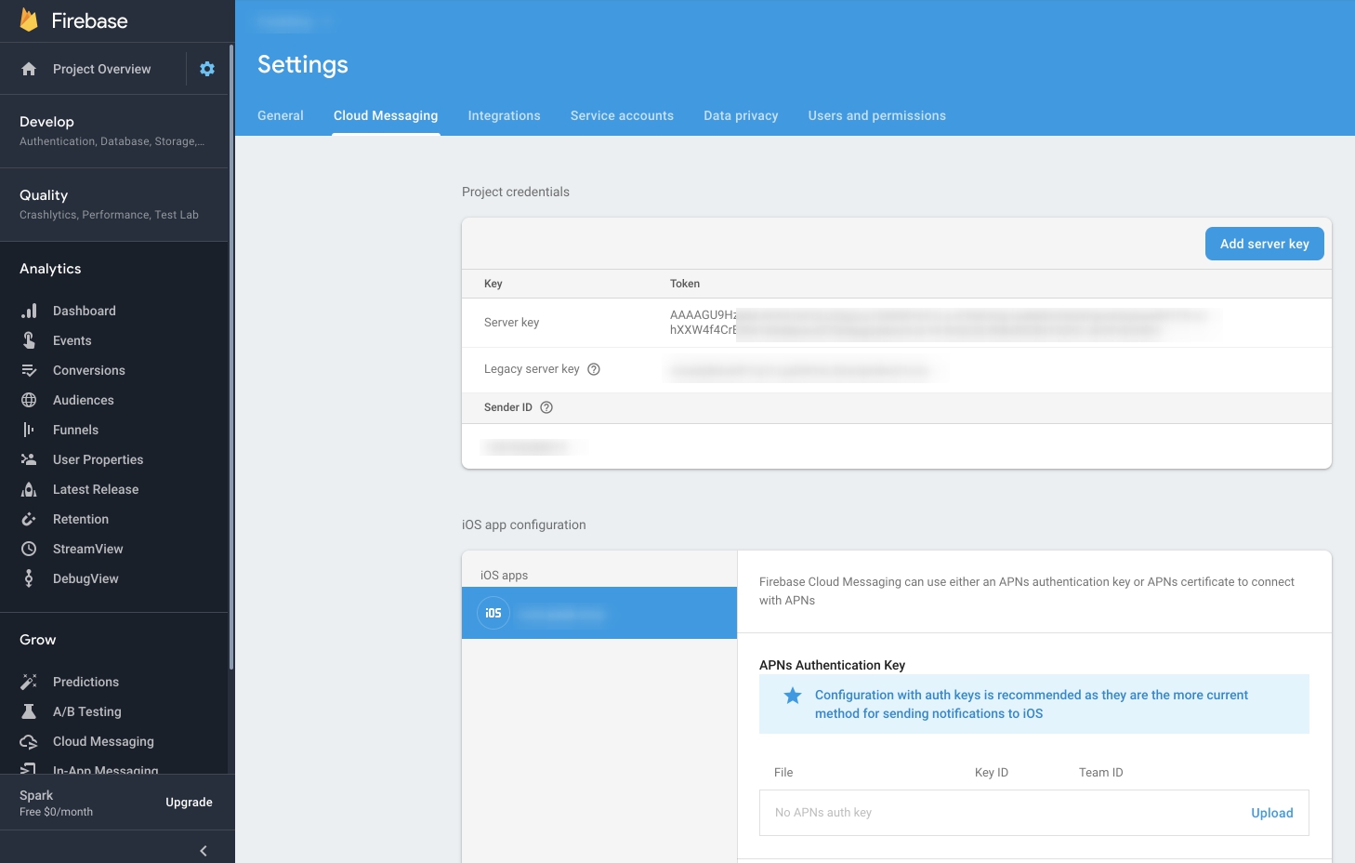Open the Retention page
This screenshot has height=863, width=1355.
(81, 519)
